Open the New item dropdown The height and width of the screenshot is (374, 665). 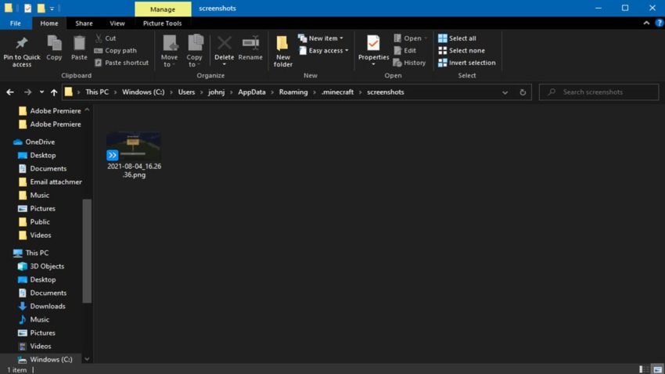pyautogui.click(x=321, y=38)
